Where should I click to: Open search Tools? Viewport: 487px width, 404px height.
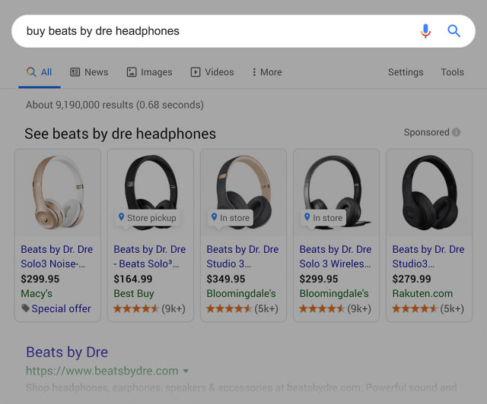tap(452, 72)
